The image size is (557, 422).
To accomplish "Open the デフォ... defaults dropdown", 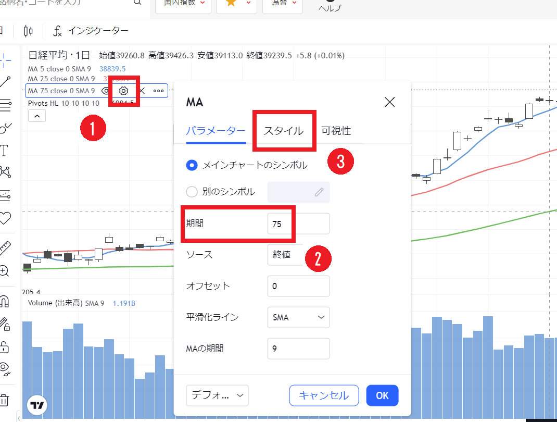I will (x=218, y=395).
